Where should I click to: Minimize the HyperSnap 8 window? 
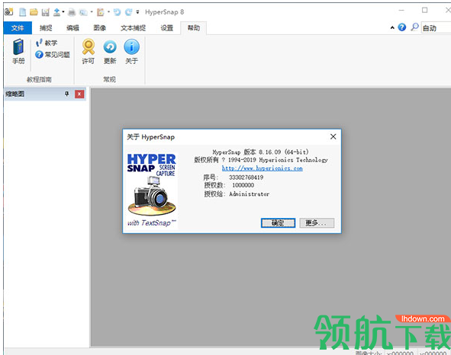point(401,11)
